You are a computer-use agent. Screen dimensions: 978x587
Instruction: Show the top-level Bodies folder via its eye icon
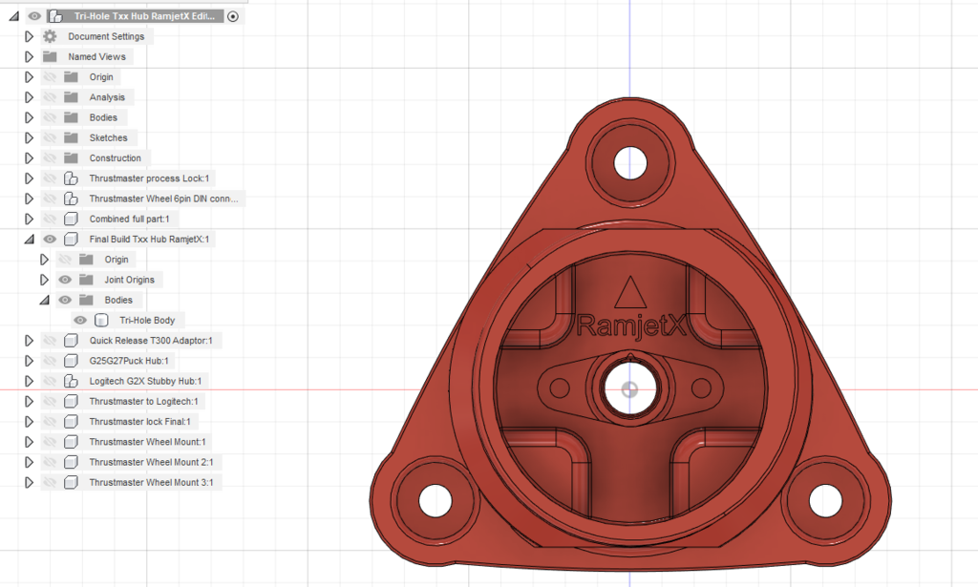tap(50, 117)
